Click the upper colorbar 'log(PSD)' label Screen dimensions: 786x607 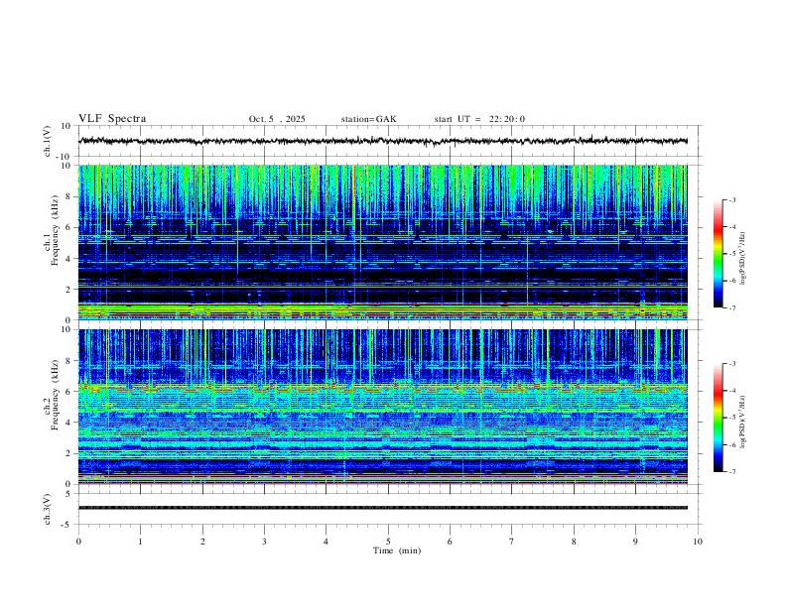coord(744,258)
